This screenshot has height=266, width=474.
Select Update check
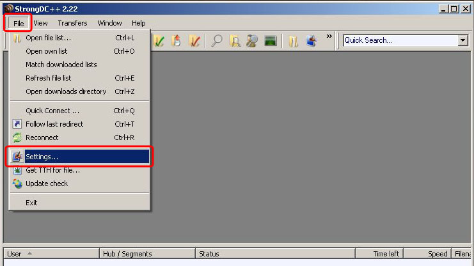click(x=80, y=184)
